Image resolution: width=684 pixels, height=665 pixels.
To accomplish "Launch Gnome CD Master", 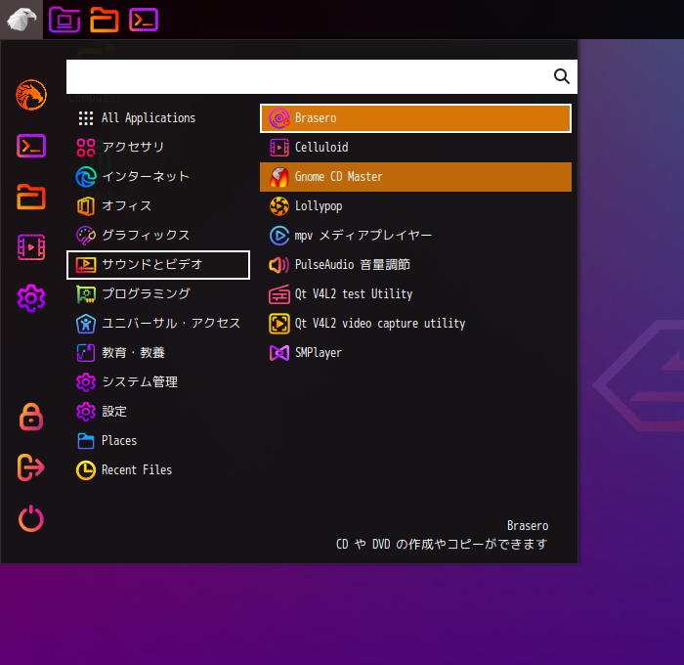I will coord(415,177).
